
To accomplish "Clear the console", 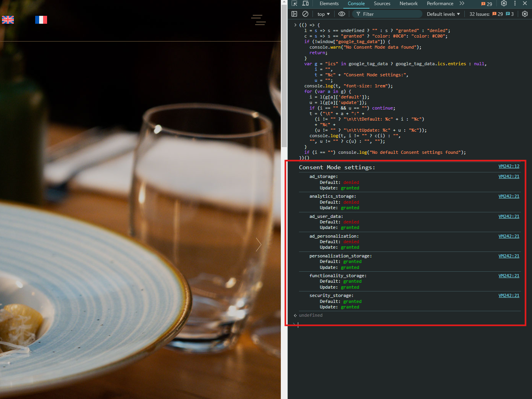I will point(305,14).
